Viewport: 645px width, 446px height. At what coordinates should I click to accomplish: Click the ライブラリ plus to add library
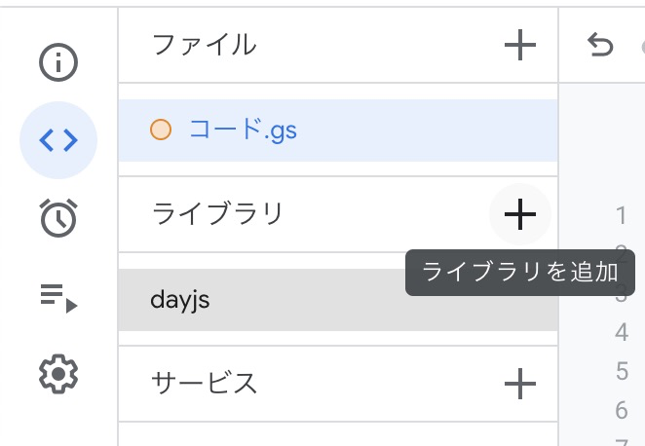520,214
